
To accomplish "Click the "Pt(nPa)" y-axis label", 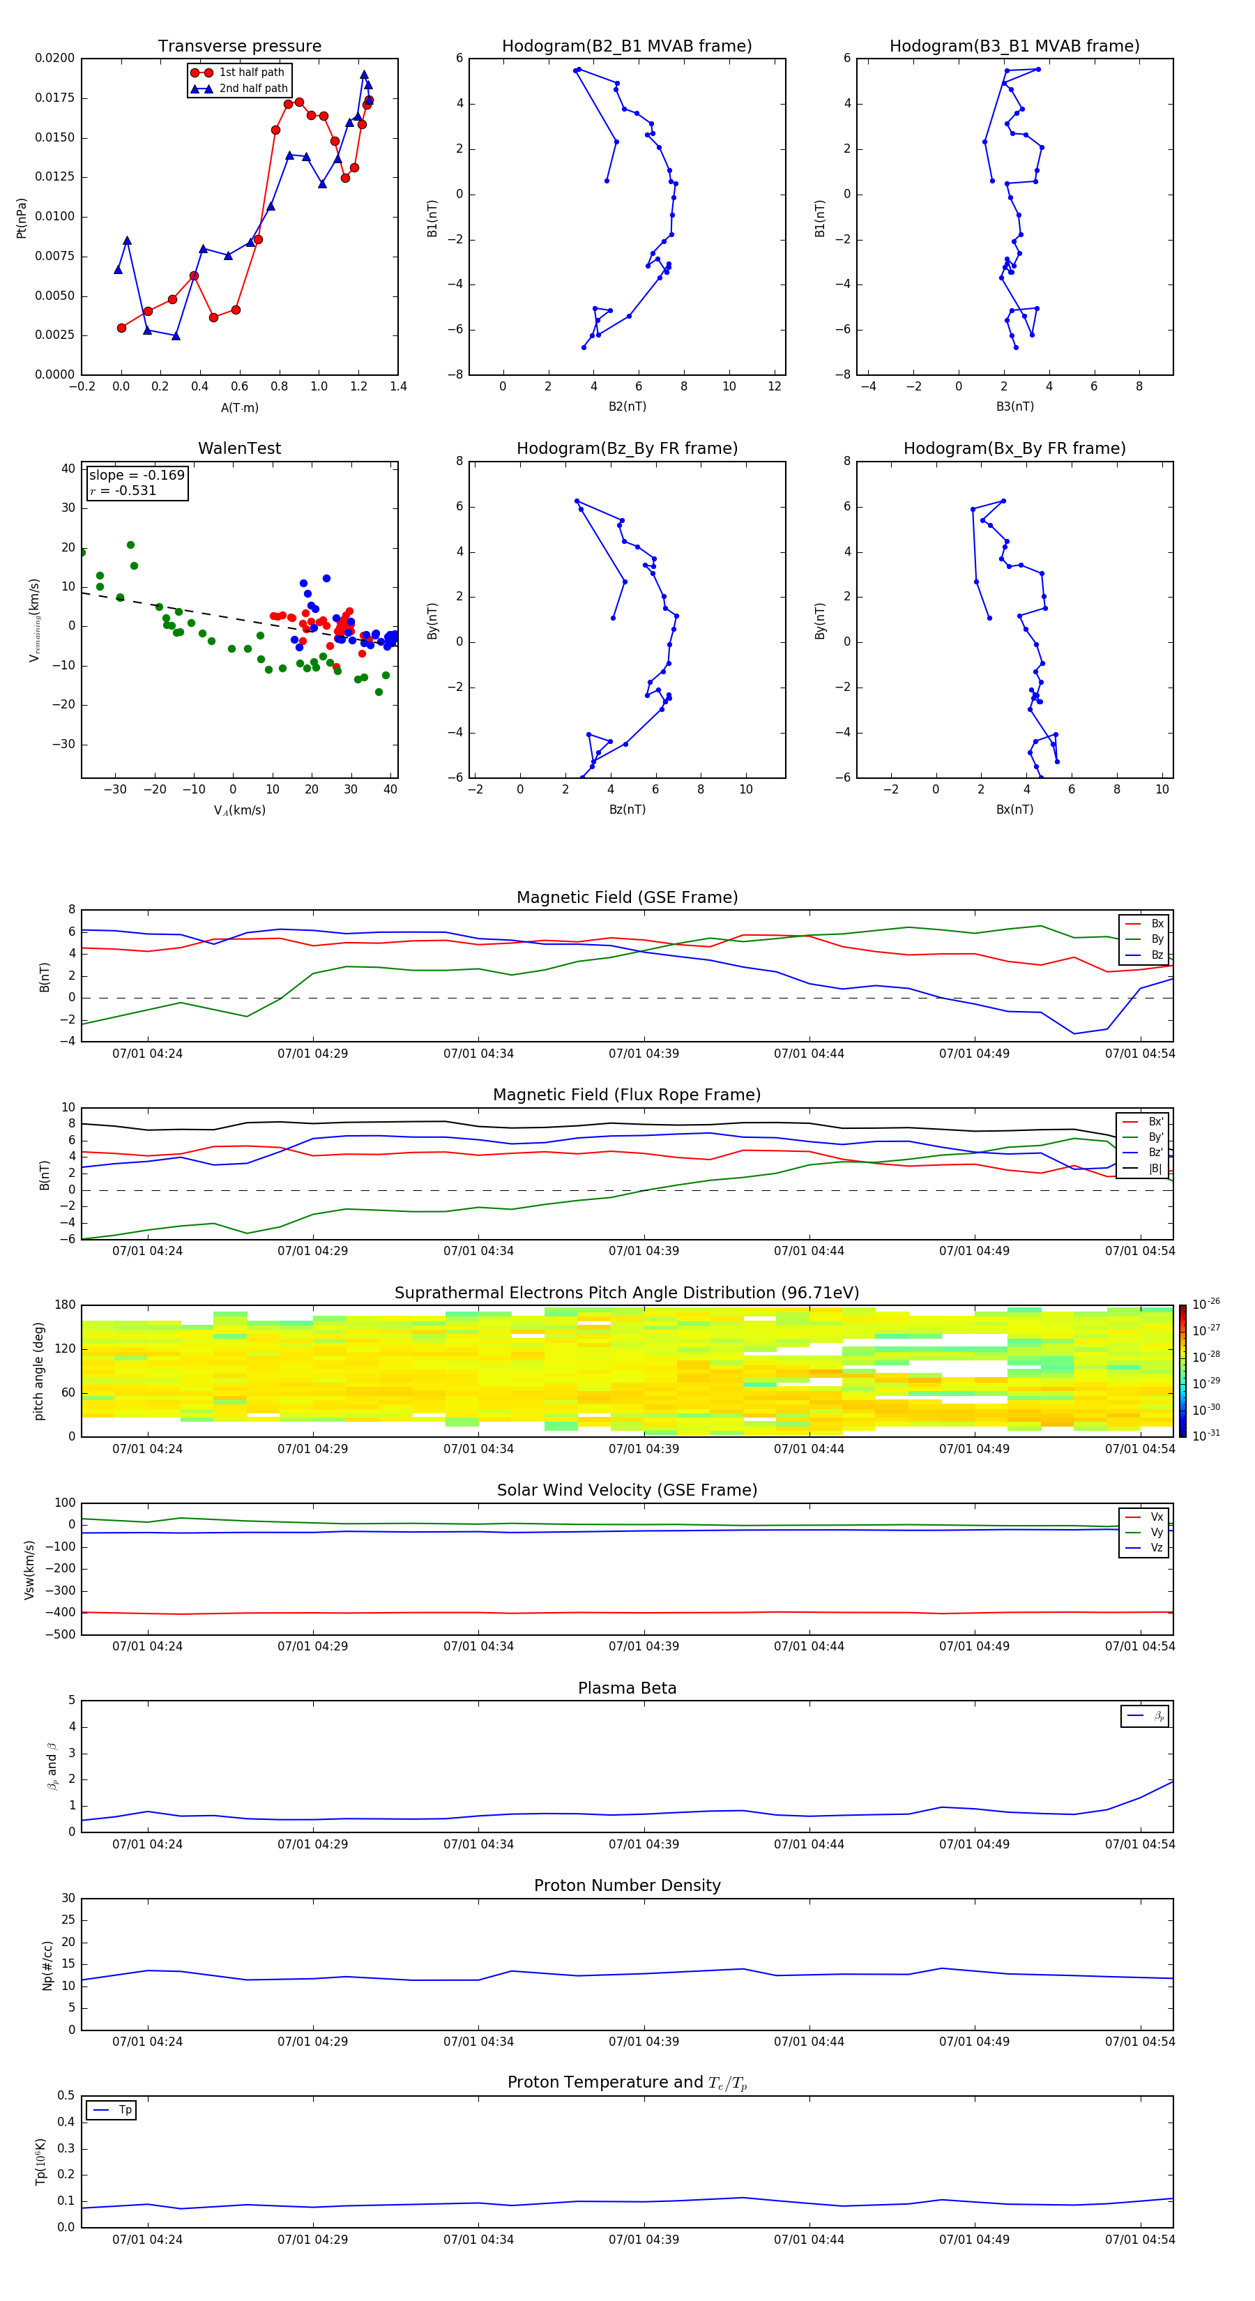I will (22, 218).
